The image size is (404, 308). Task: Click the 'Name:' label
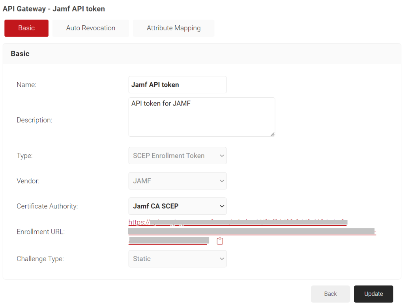click(26, 85)
